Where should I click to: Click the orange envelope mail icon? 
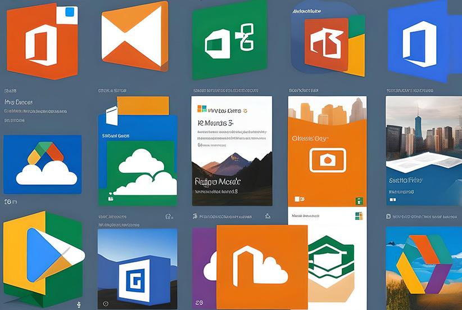coord(134,37)
